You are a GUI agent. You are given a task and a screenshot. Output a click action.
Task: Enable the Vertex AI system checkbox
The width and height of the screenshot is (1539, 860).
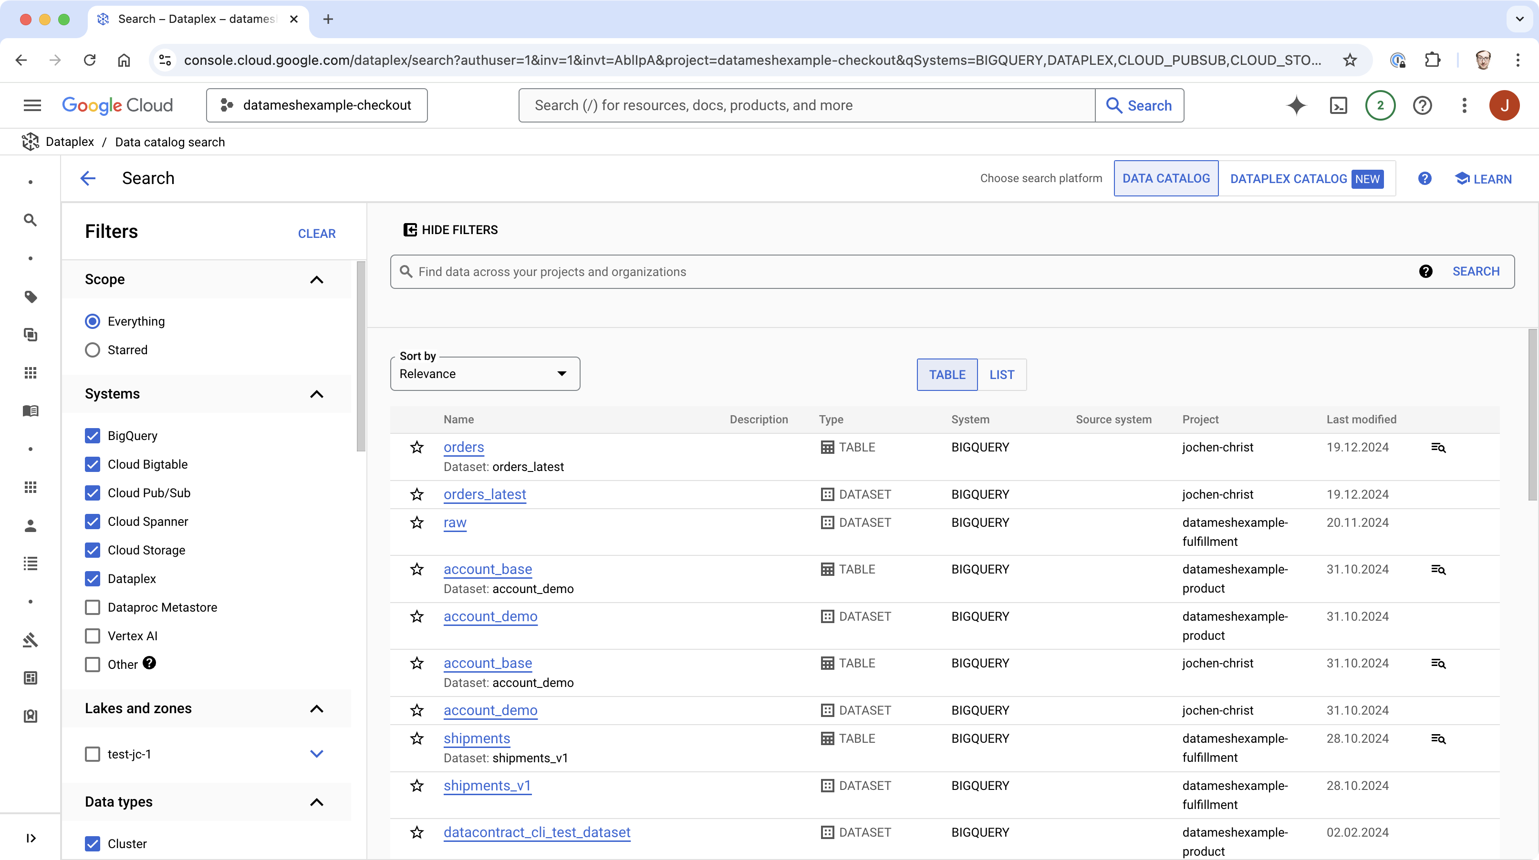point(93,635)
